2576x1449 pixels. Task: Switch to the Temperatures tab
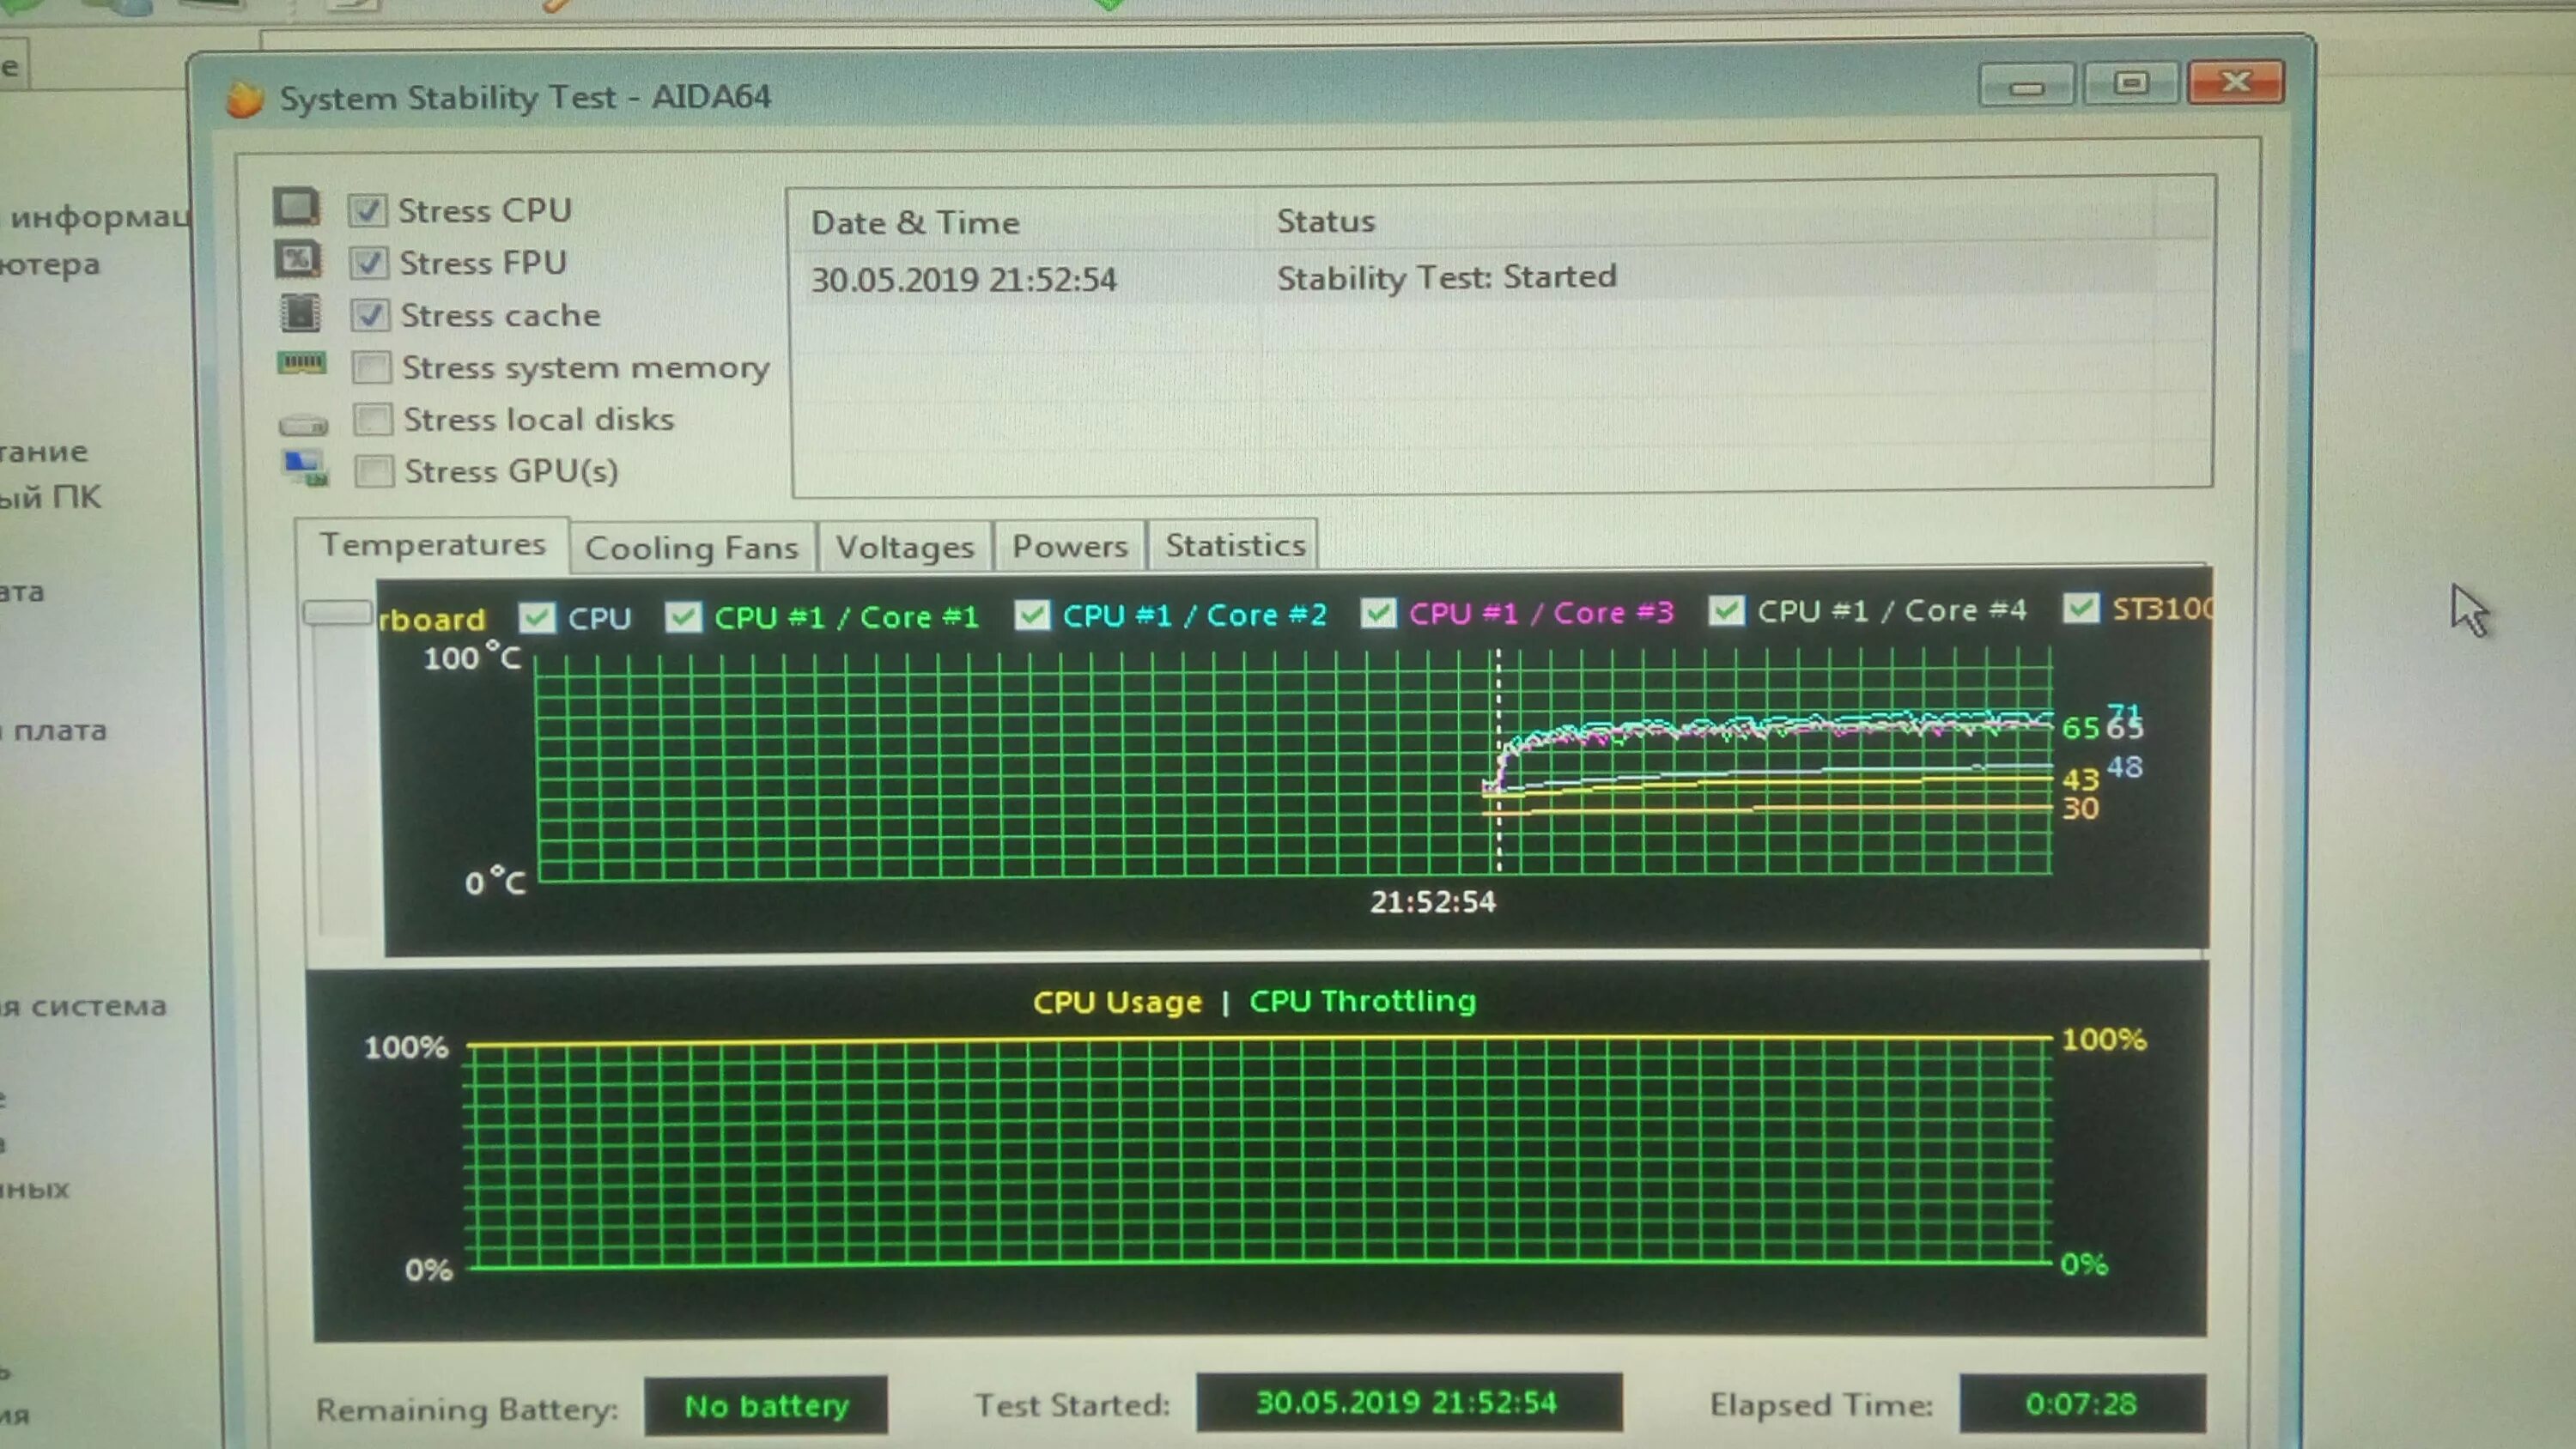pos(432,545)
